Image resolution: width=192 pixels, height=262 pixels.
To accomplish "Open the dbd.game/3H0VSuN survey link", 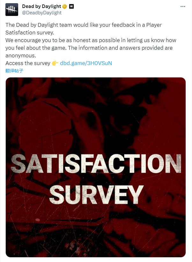I will click(x=86, y=63).
